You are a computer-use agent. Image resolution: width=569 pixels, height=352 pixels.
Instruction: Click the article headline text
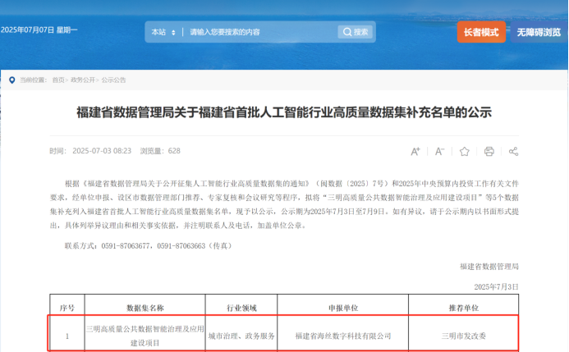point(283,112)
